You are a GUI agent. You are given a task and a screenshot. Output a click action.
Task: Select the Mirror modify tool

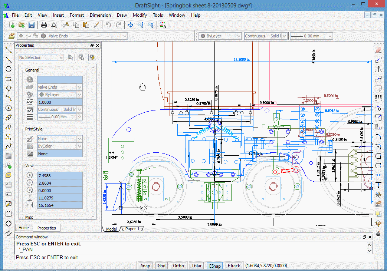point(378,69)
